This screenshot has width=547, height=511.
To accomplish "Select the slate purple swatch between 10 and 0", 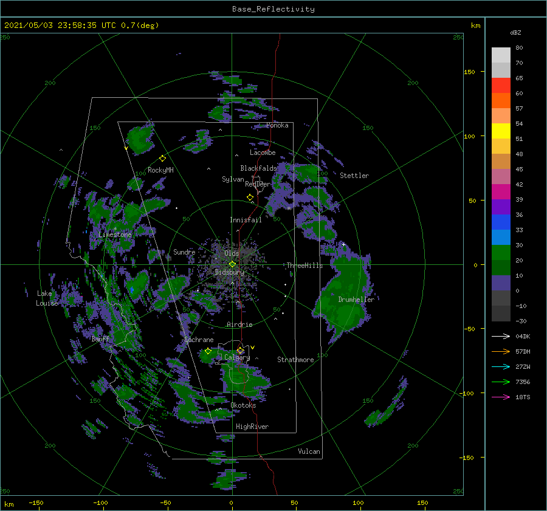I will click(x=501, y=283).
